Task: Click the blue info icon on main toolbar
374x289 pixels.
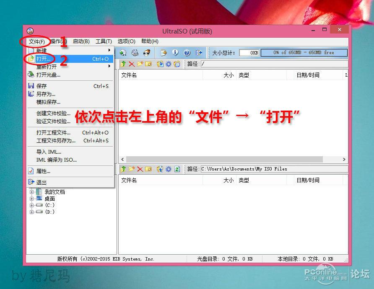Action: click(x=175, y=53)
